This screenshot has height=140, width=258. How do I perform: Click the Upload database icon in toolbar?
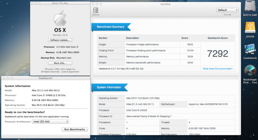point(96,10)
